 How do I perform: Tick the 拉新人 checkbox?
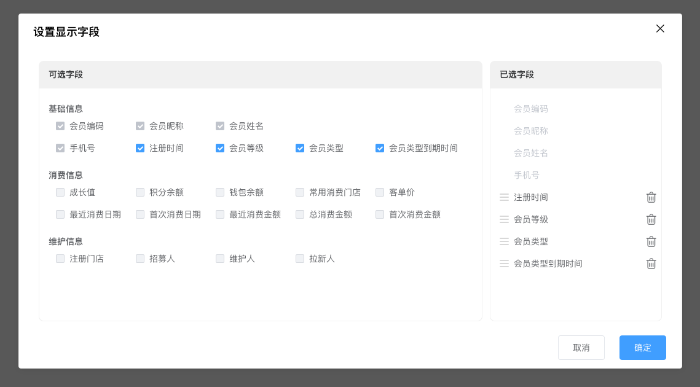pyautogui.click(x=300, y=259)
